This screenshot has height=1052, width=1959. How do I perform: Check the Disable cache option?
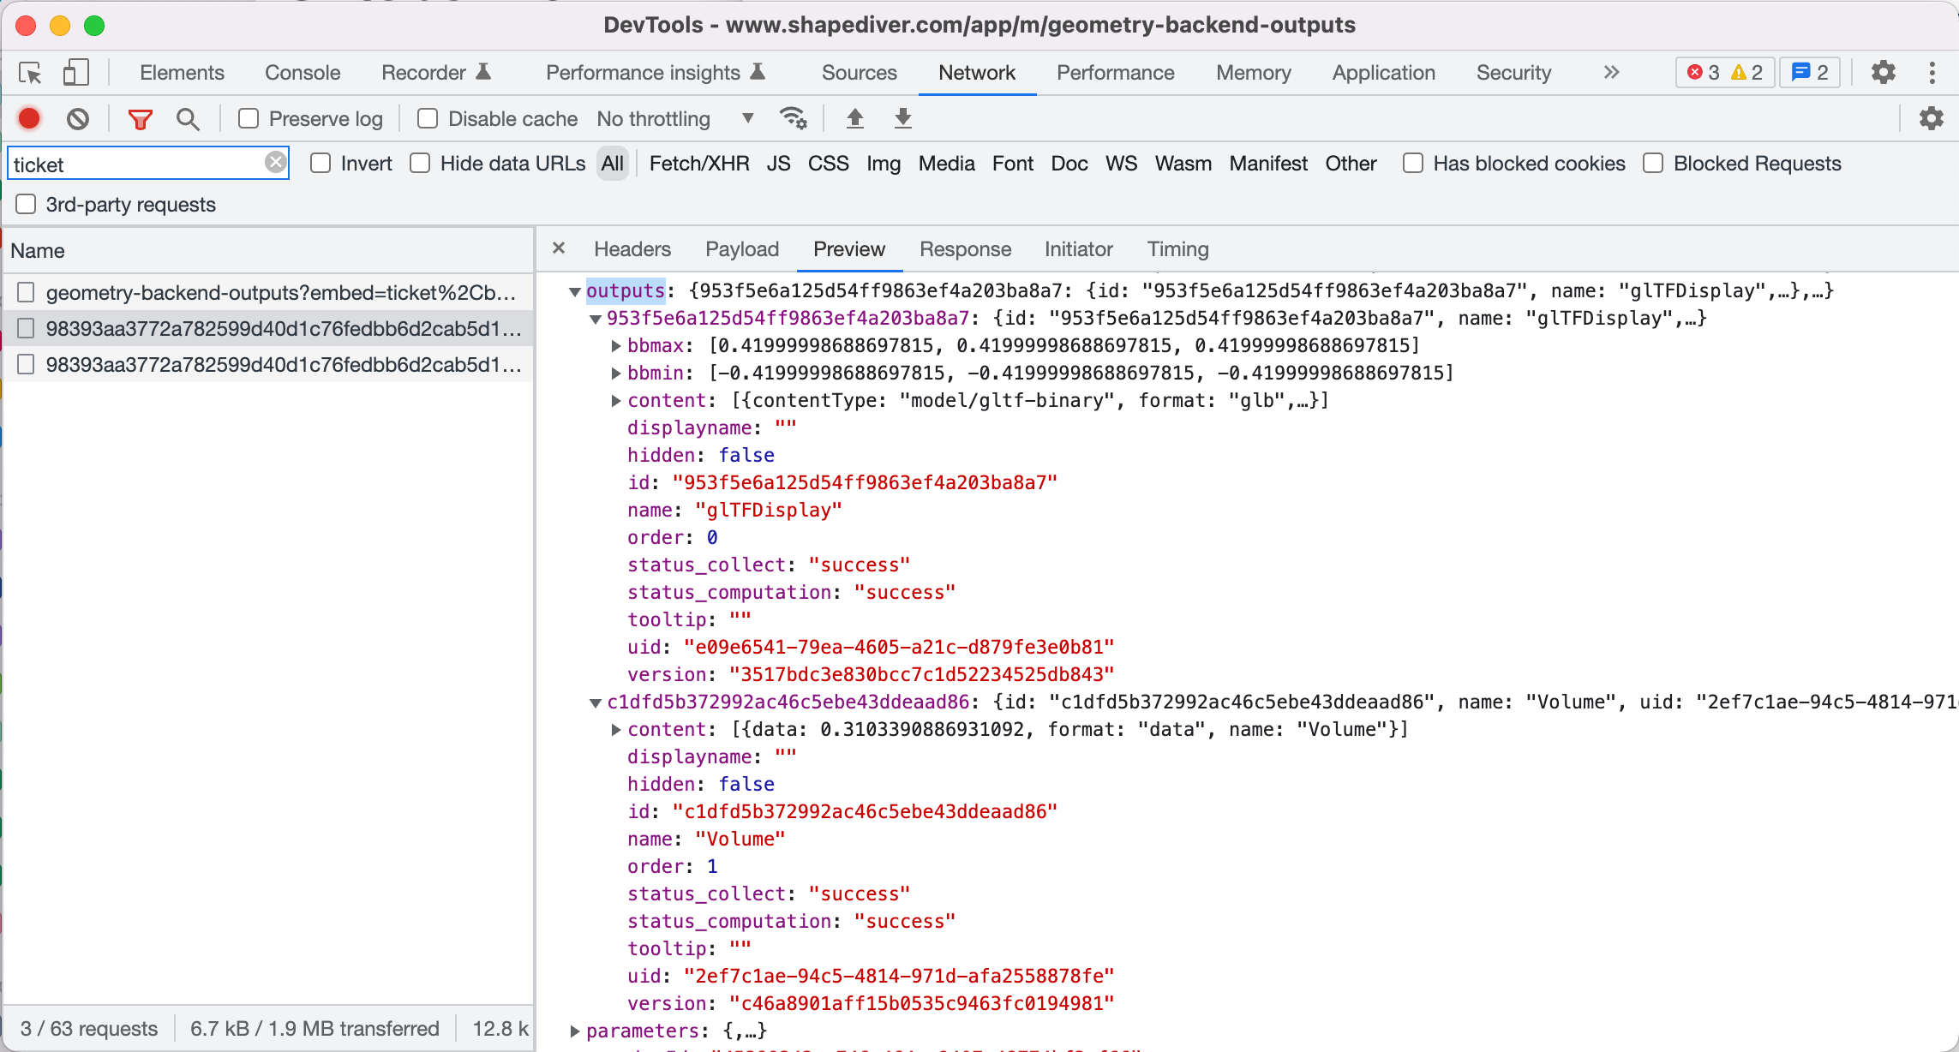[x=428, y=118]
